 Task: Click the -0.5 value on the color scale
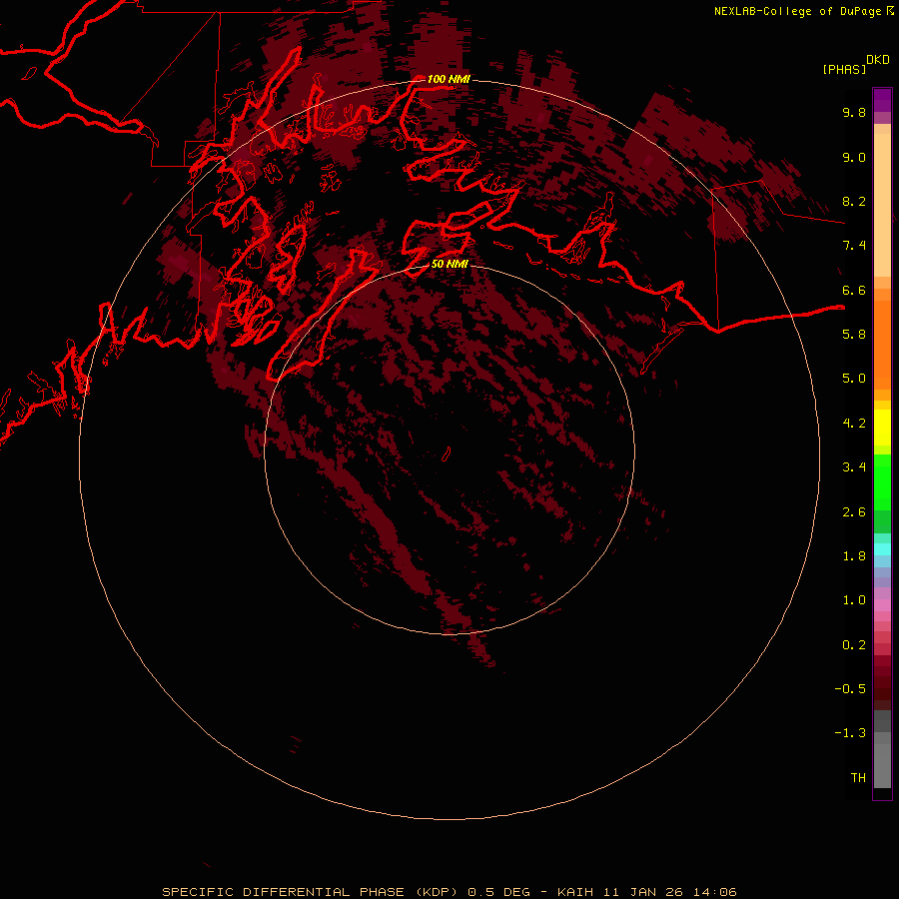(850, 689)
